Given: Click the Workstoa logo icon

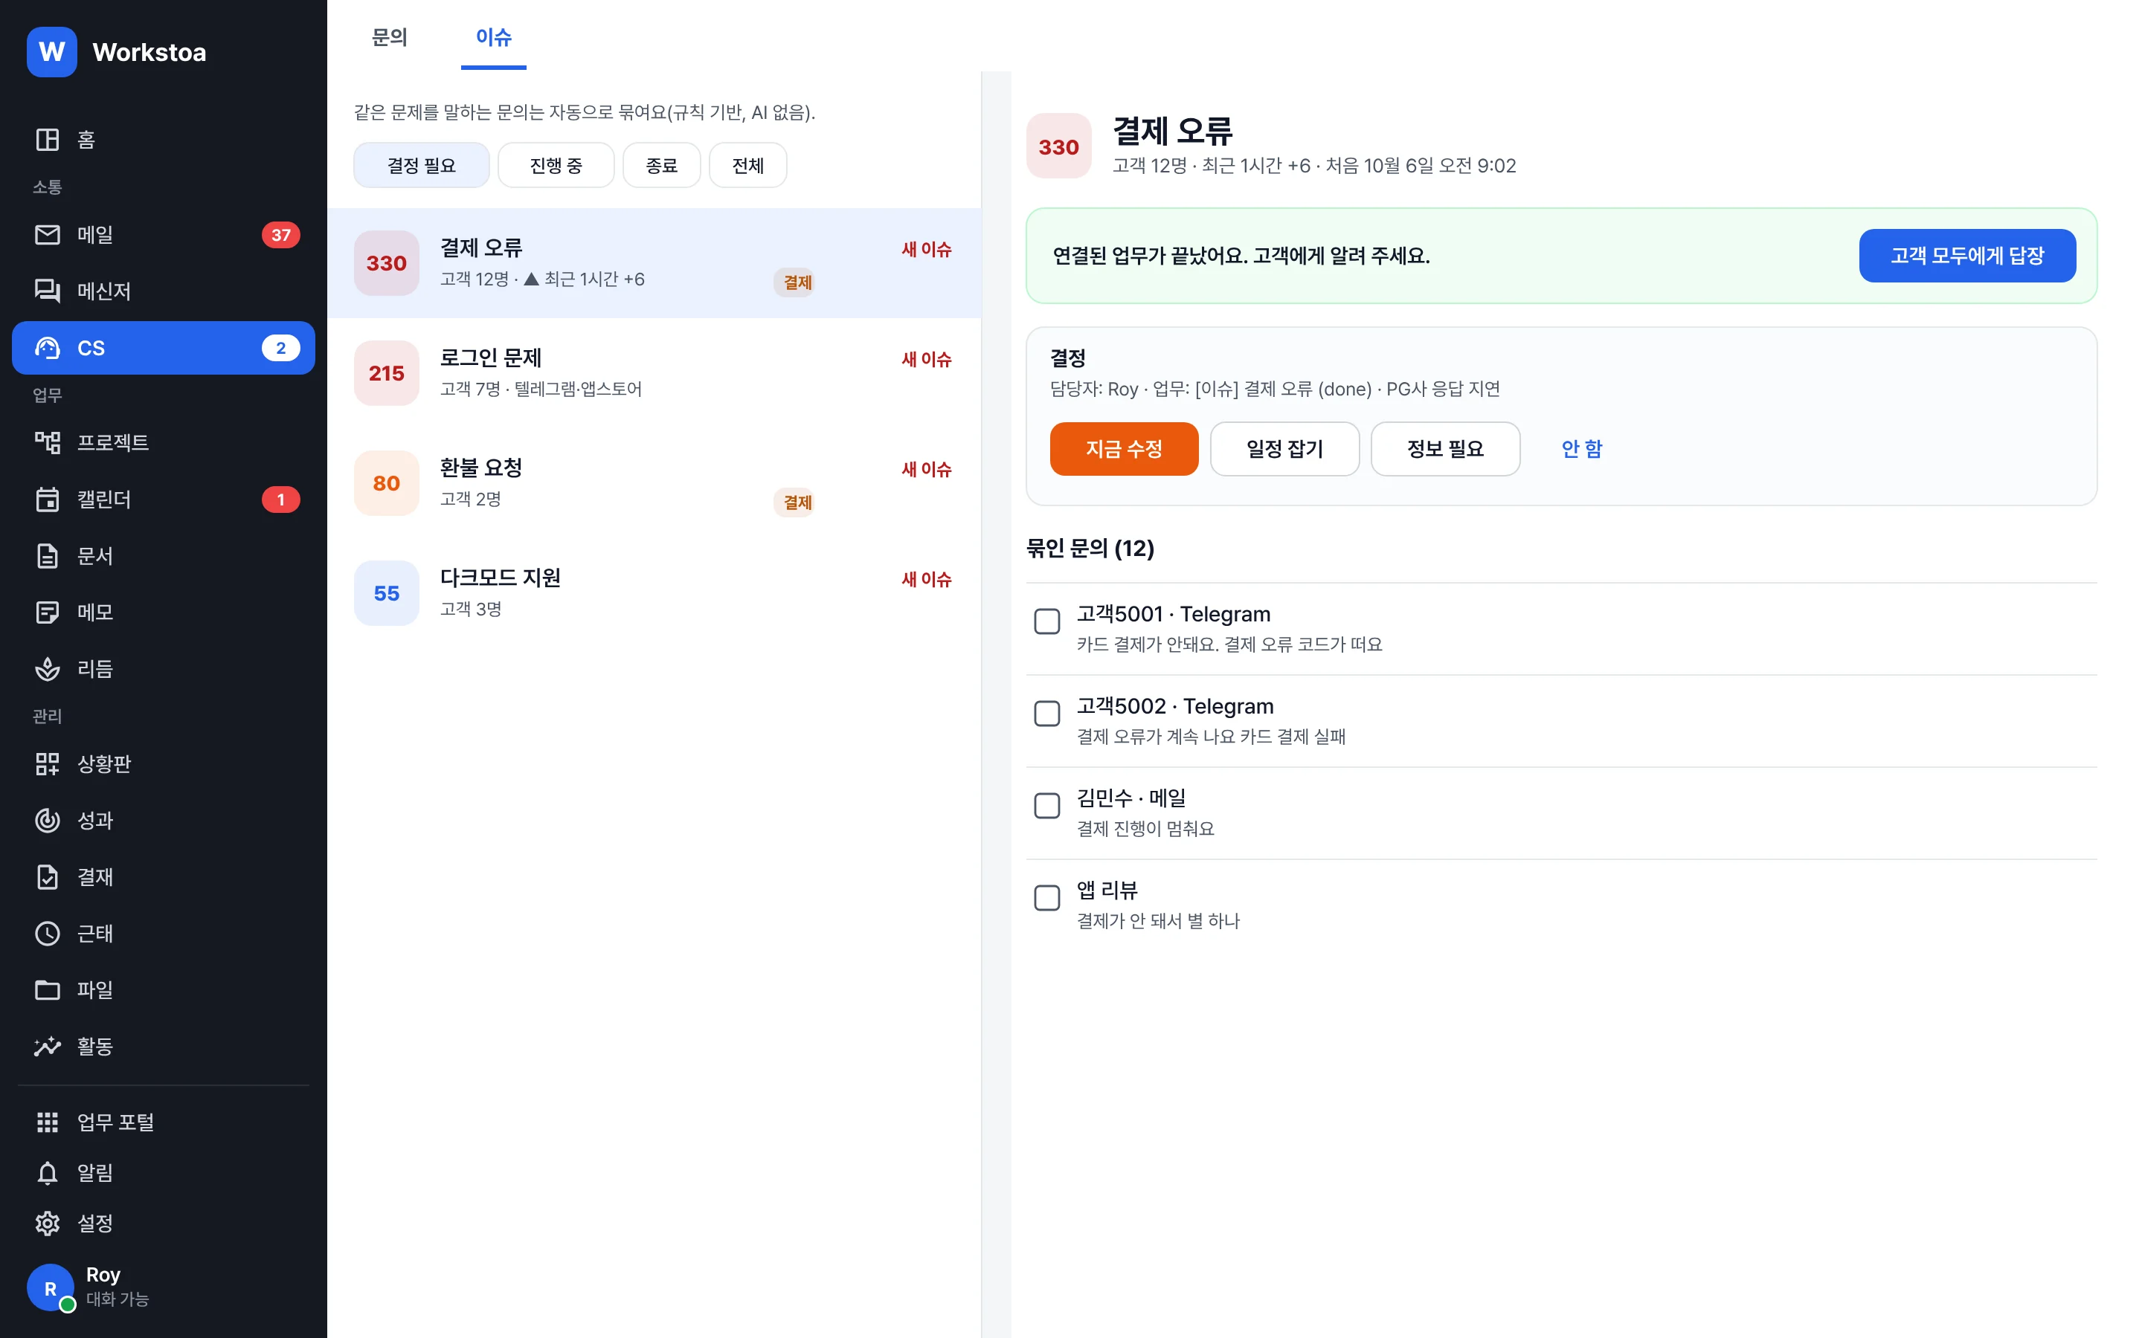Looking at the screenshot, I should click(51, 52).
